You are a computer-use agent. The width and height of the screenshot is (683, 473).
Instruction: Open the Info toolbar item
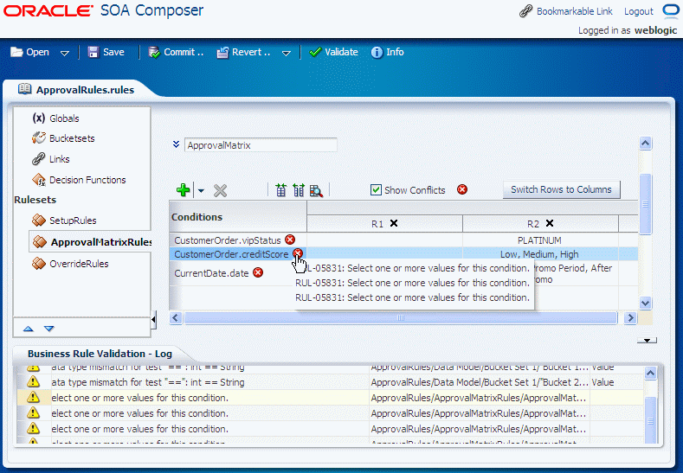388,52
